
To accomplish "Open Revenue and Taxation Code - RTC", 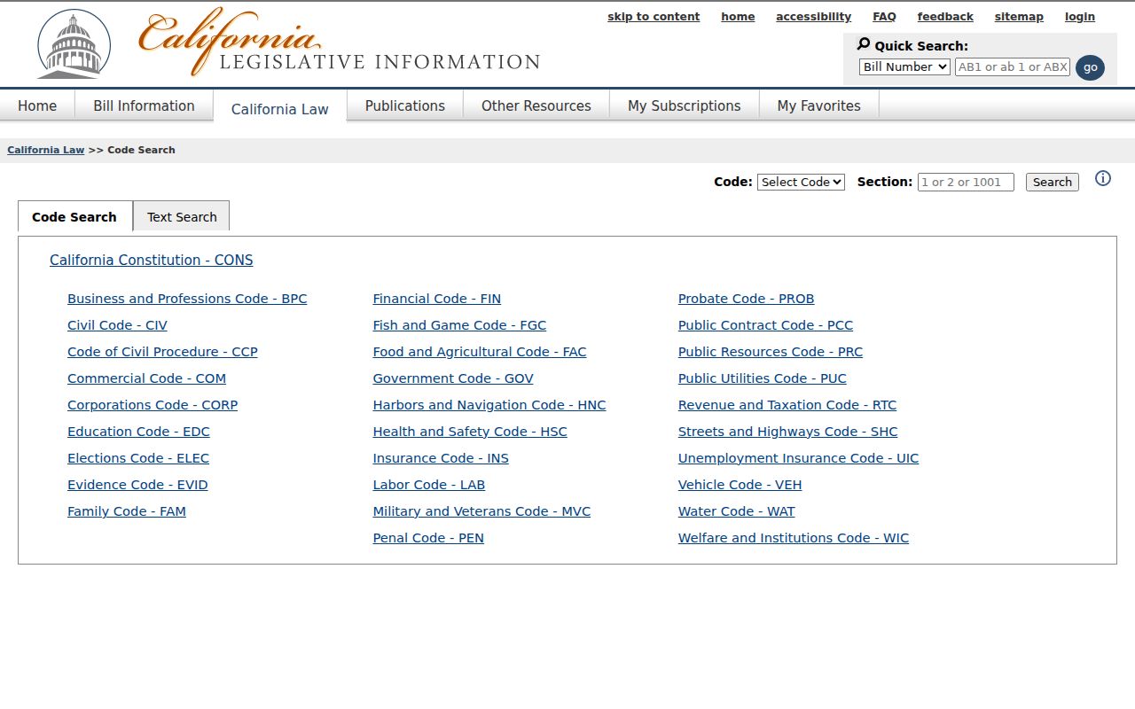I will click(787, 405).
